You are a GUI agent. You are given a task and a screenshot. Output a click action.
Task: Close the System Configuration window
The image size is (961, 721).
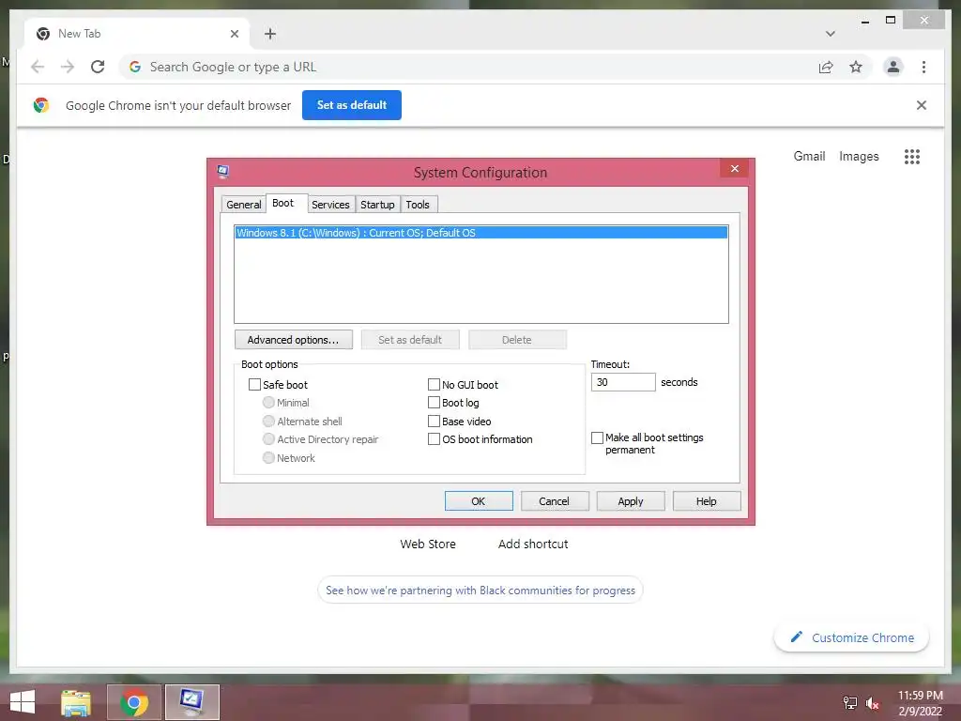[734, 169]
